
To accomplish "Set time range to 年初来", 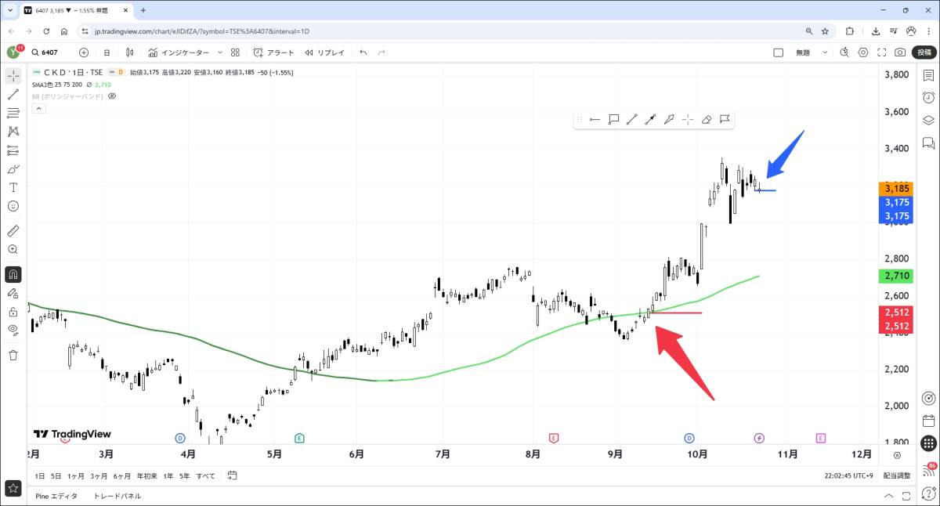I will (x=147, y=475).
